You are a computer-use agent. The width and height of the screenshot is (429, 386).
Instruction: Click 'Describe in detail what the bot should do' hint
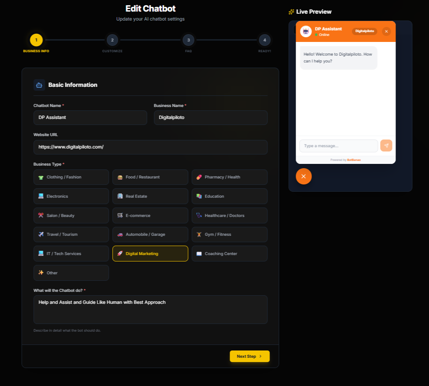[67, 330]
